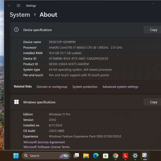Select the 64-bit operating system text
161x161 pixels.
(80, 70)
